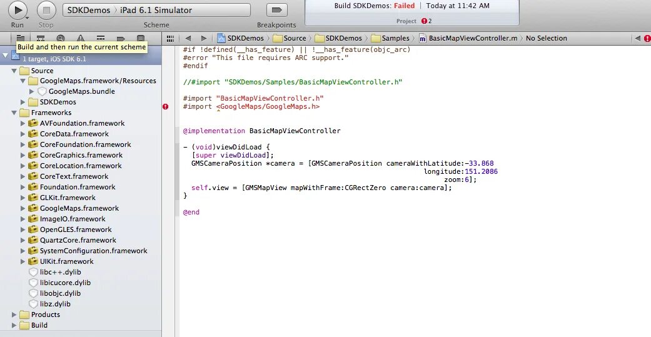Show the Issue navigator warning icon
The image size is (651, 337).
tap(81, 38)
